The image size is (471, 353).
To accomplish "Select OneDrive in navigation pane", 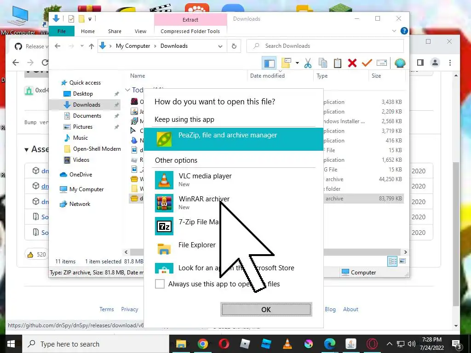I will [80, 174].
